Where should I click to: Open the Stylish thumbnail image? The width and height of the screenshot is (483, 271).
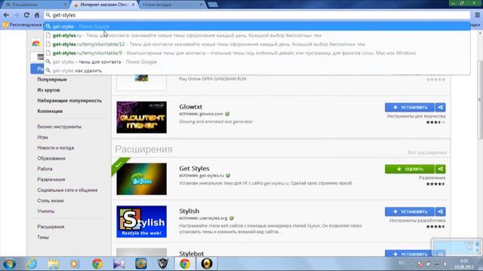pos(141,221)
